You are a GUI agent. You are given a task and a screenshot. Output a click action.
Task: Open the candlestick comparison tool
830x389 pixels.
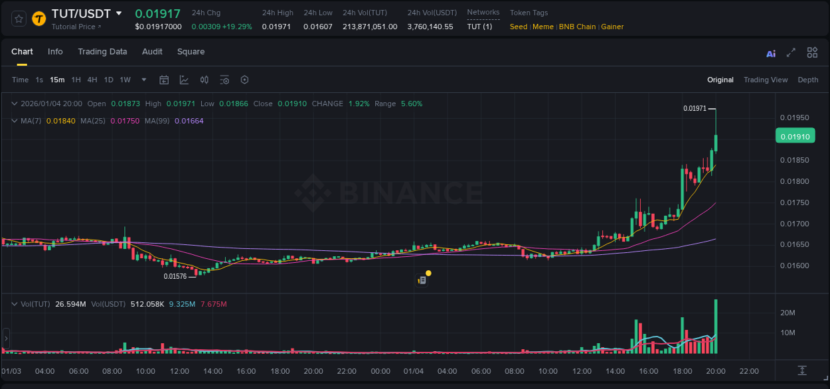point(205,80)
